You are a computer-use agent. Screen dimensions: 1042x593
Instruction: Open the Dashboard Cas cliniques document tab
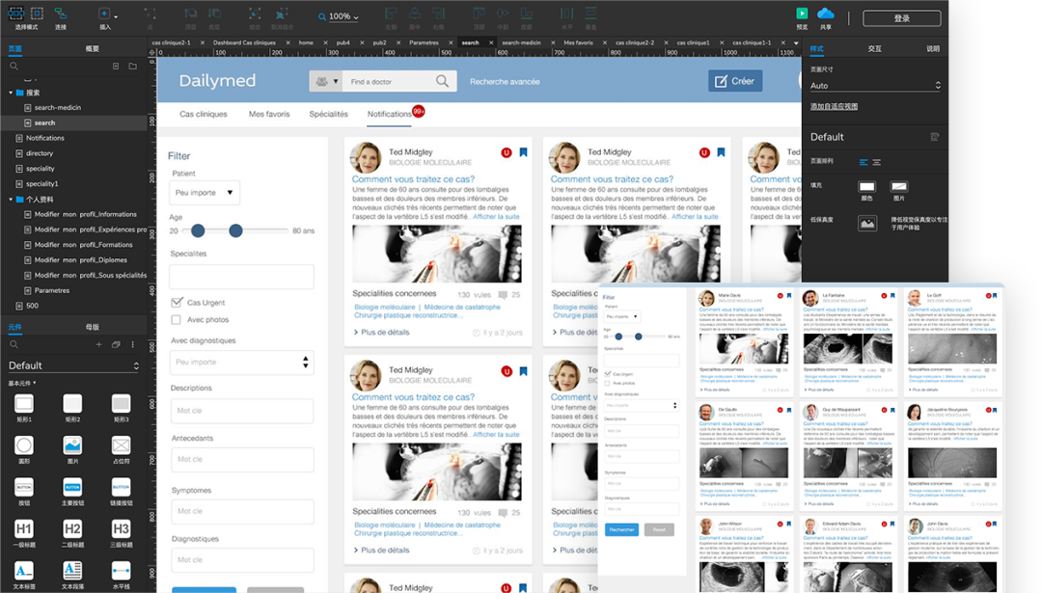(244, 42)
